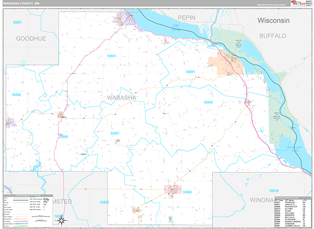The image size is (314, 229).
Task: Click the WABASHA COUNTY, MN title
Action: [21, 4]
